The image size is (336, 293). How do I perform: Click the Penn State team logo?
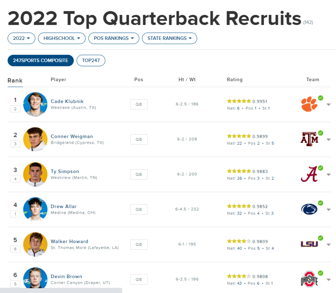[x=309, y=209]
